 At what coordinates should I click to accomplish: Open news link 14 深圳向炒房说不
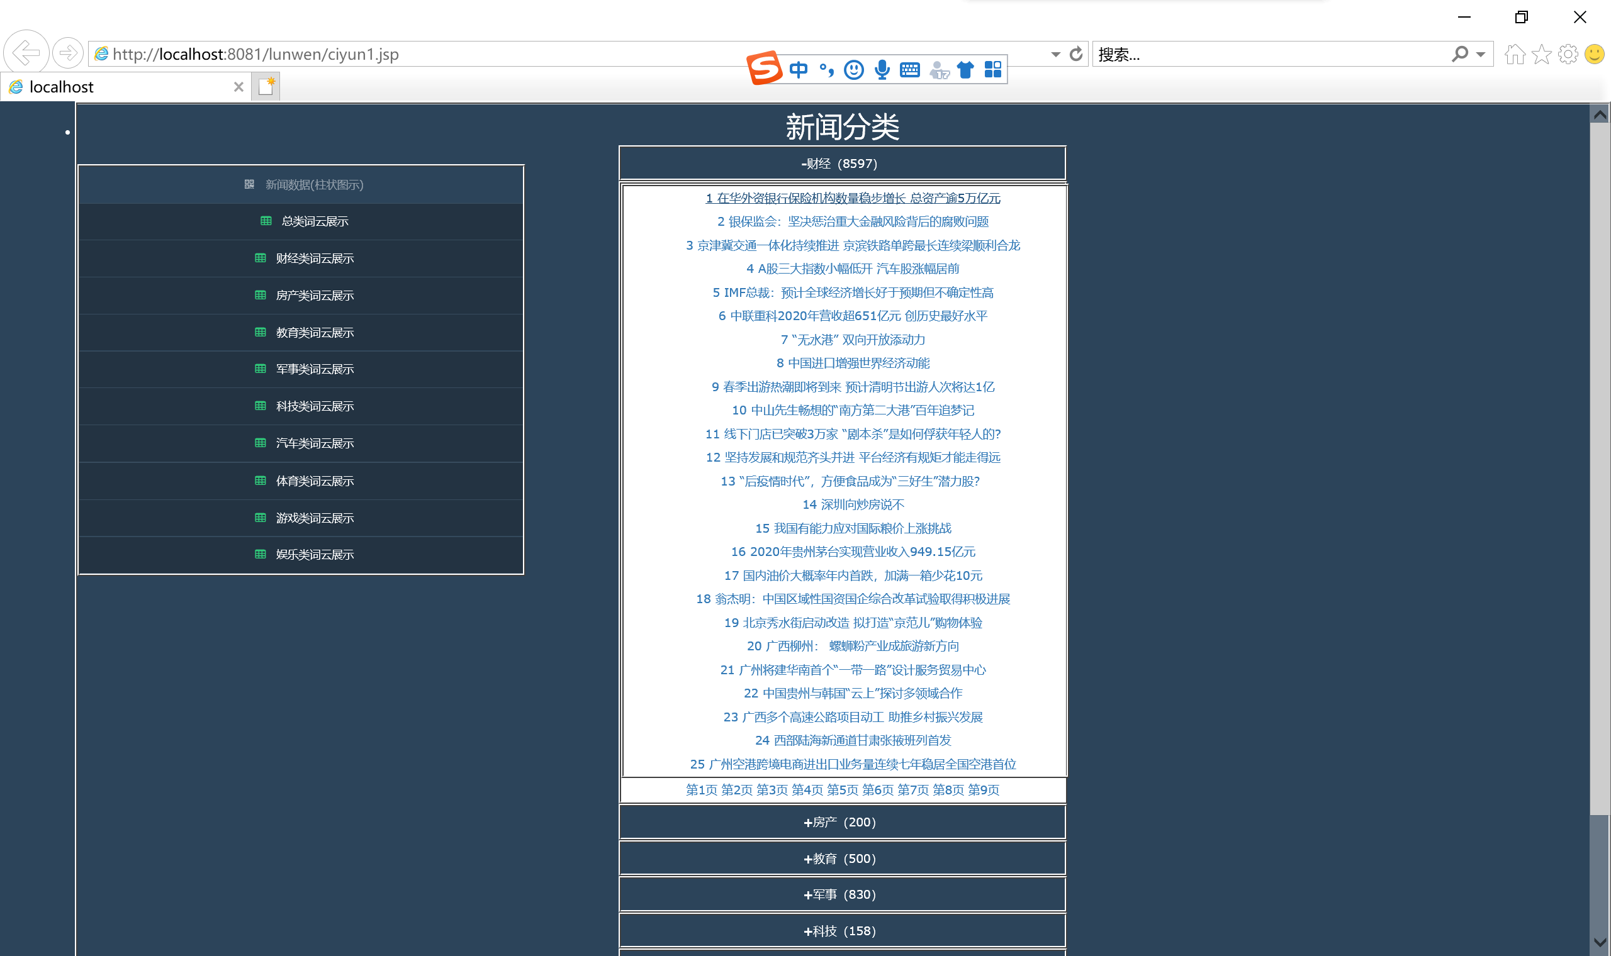tap(853, 504)
